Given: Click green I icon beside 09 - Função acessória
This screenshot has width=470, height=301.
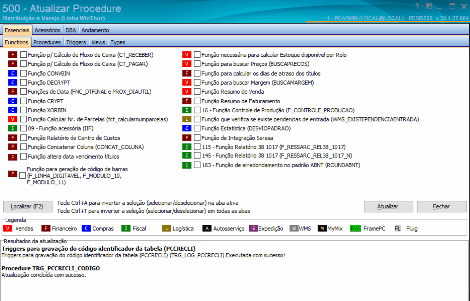Looking at the screenshot, I should point(13,128).
